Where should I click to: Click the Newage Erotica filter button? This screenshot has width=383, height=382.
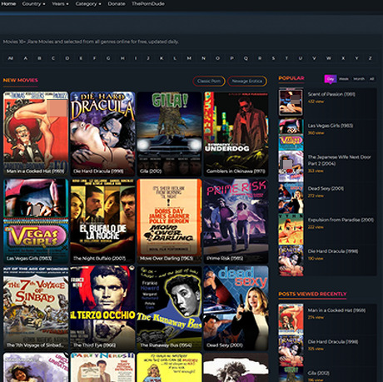[x=247, y=81]
